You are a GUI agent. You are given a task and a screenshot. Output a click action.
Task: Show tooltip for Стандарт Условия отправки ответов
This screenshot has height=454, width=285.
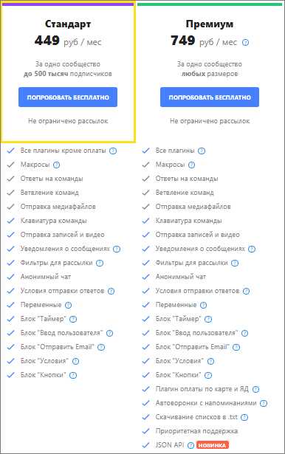(x=111, y=292)
